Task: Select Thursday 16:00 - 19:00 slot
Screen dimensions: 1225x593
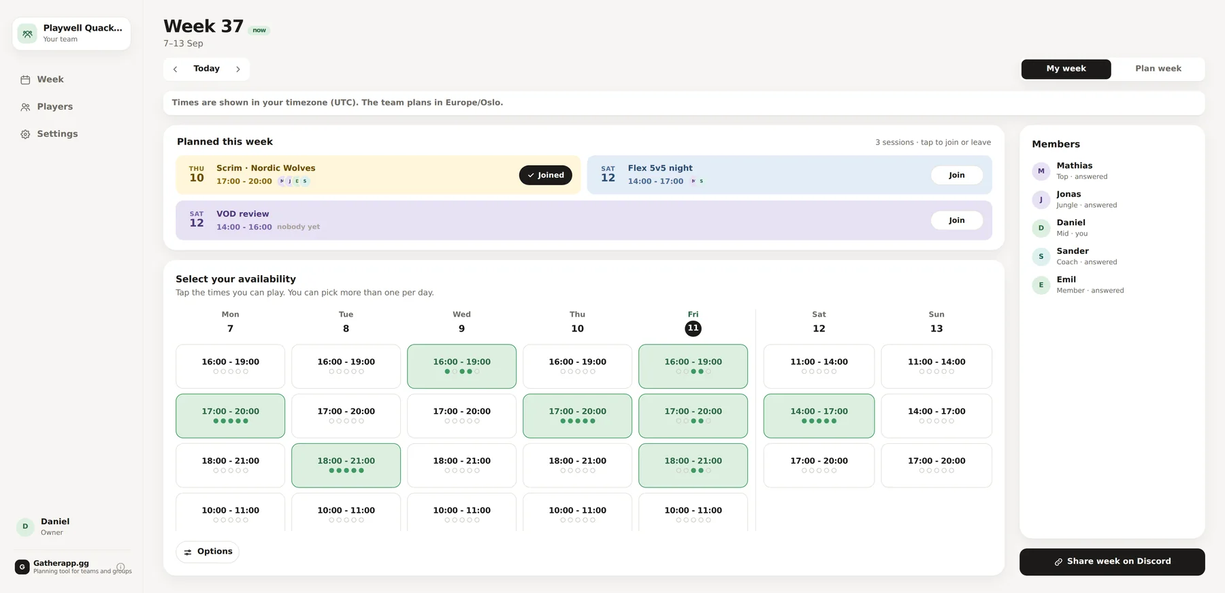Action: (x=577, y=366)
